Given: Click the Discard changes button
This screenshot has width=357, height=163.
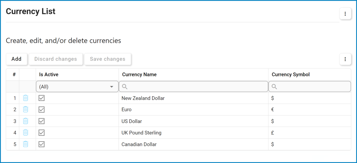Looking at the screenshot, I should [56, 59].
